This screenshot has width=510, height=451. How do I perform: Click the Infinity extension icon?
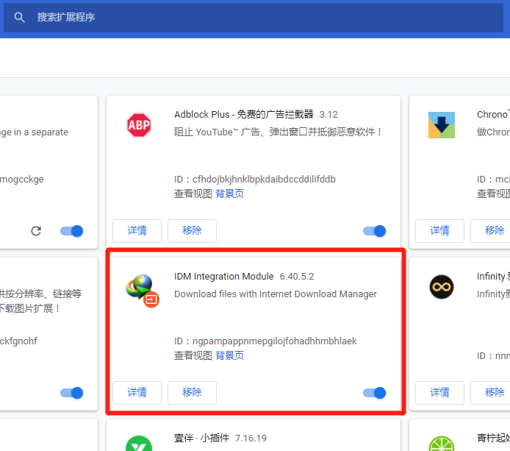442,287
